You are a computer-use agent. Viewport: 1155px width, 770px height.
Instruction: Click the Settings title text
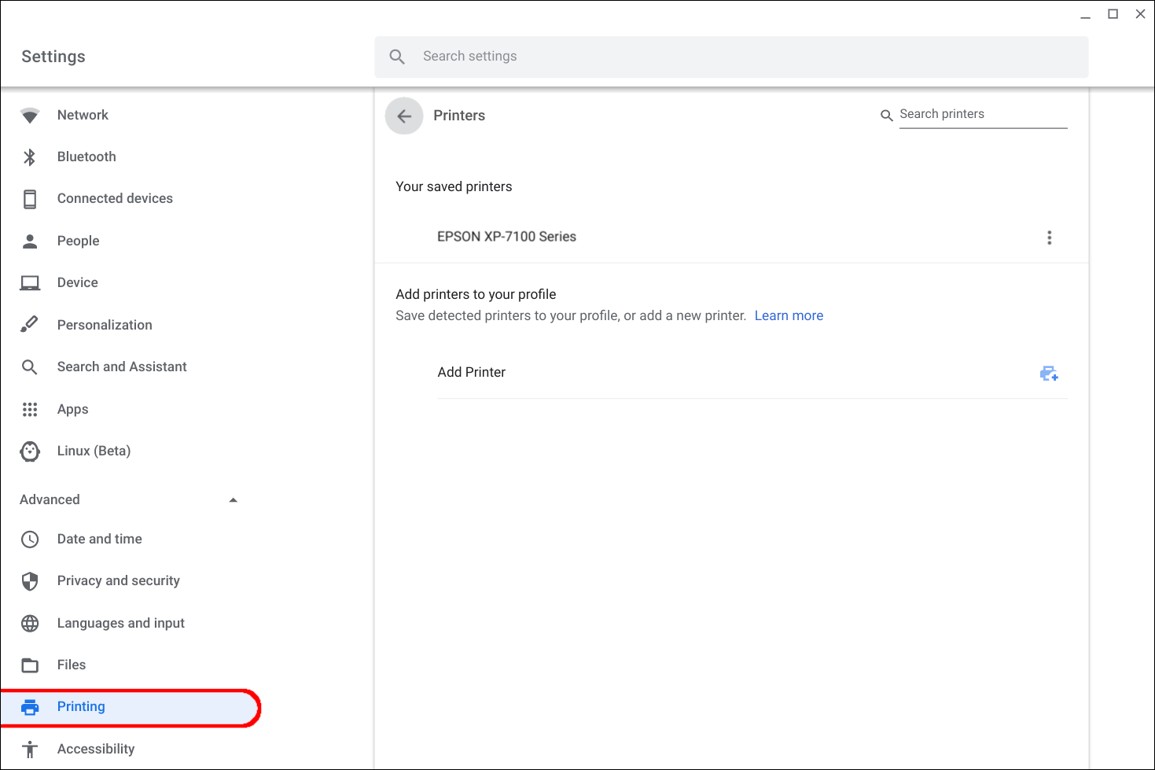[x=53, y=57]
